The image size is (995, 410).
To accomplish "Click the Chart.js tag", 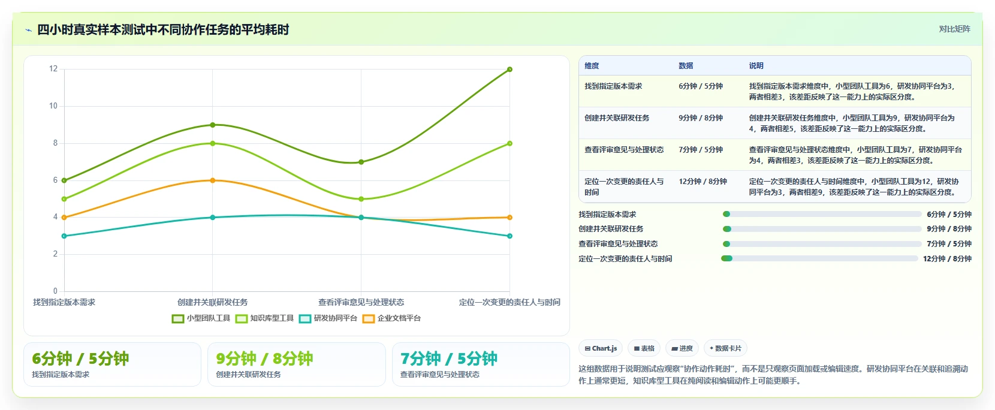I will (x=601, y=348).
